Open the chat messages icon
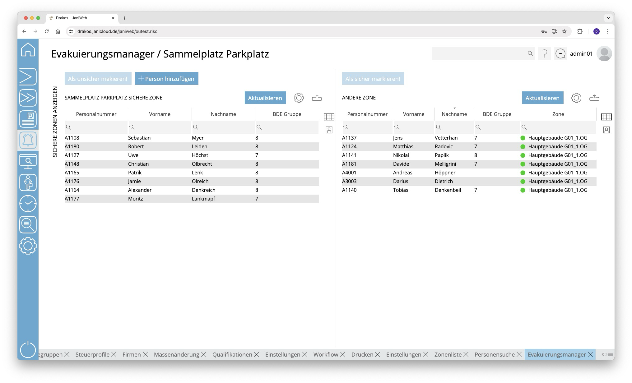632x383 pixels. click(x=560, y=54)
